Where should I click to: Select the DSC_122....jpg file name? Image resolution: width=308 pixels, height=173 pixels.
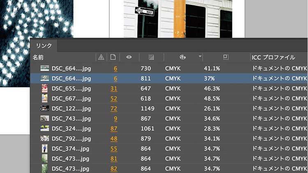point(71,109)
